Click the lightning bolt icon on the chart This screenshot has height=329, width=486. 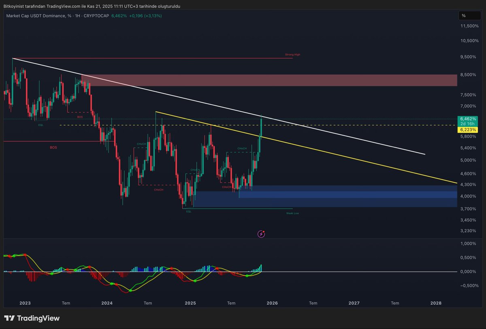pos(261,234)
